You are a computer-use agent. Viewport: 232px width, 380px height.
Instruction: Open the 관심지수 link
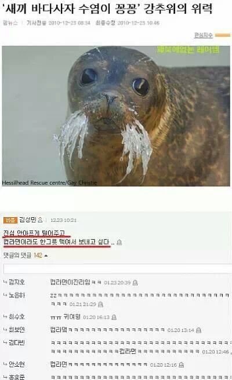[204, 35]
